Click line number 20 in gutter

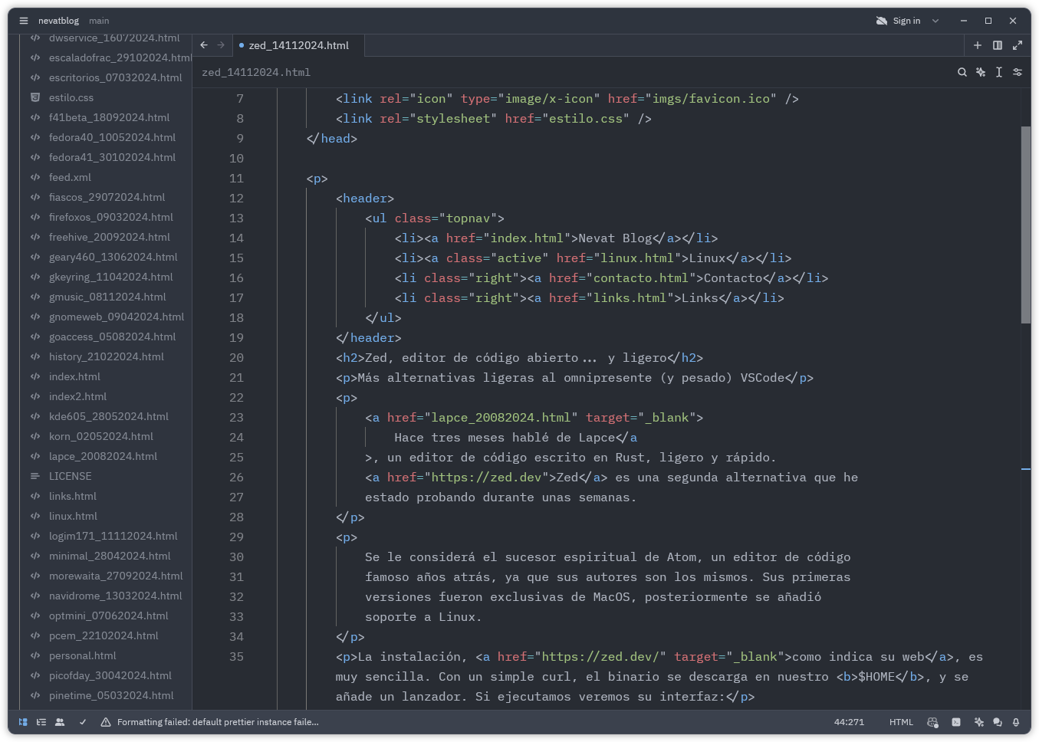click(x=236, y=358)
